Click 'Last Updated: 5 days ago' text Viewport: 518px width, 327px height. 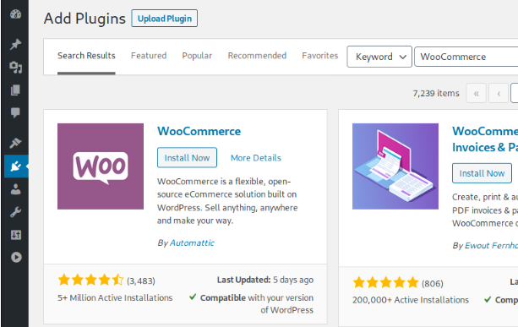tap(265, 280)
